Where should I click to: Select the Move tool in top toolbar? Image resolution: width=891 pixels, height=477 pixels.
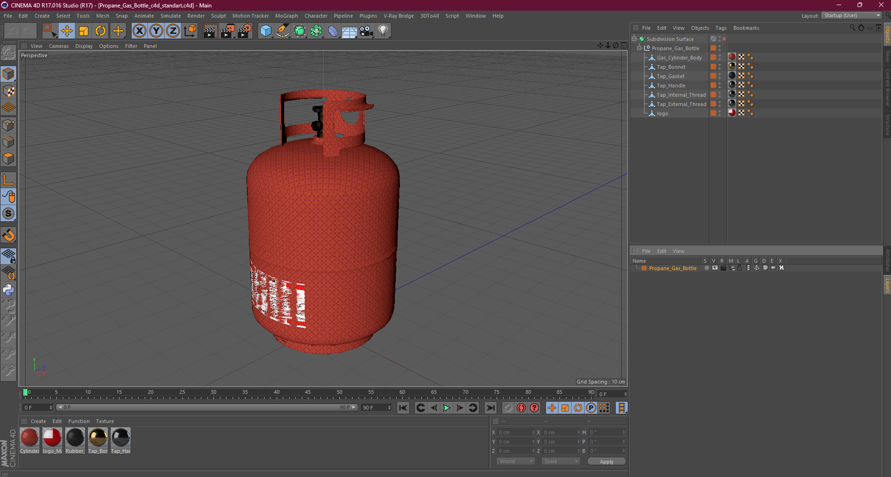(66, 31)
